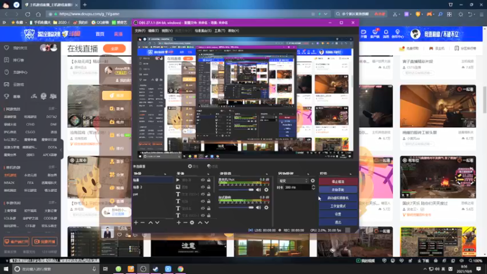Click the 麦克风/Aux volume slider

pyautogui.click(x=236, y=190)
